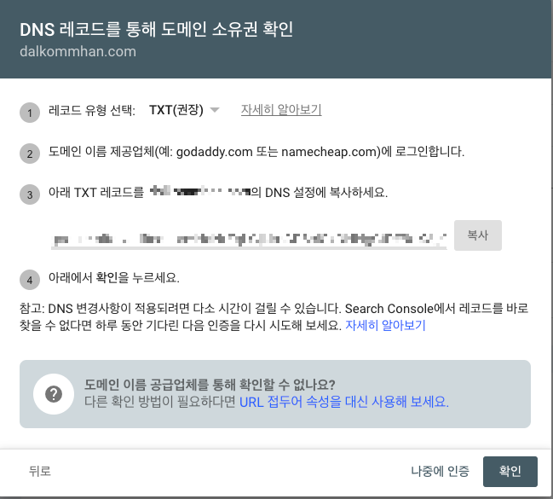Choose 나중에 인증 to verify later

pyautogui.click(x=440, y=471)
